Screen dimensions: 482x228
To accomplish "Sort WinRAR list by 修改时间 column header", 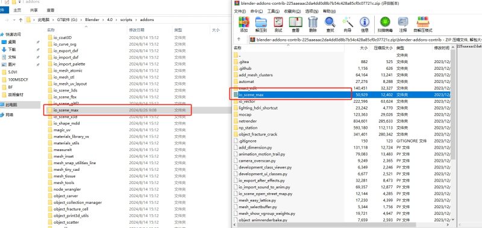I will 442,48.
